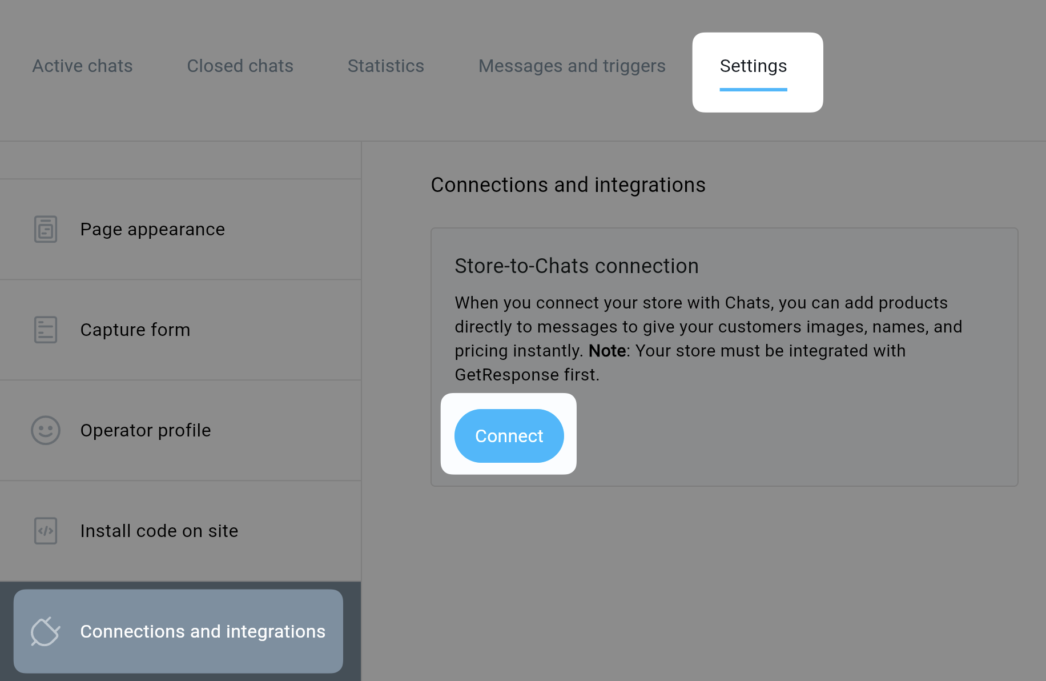Click the Operator profile smiley icon
The image size is (1046, 681).
(46, 430)
